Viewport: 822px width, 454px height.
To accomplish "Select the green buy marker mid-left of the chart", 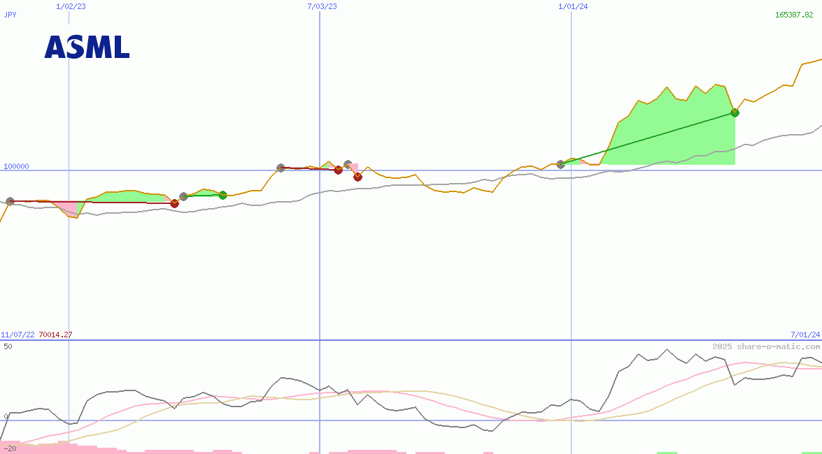I will tap(222, 196).
